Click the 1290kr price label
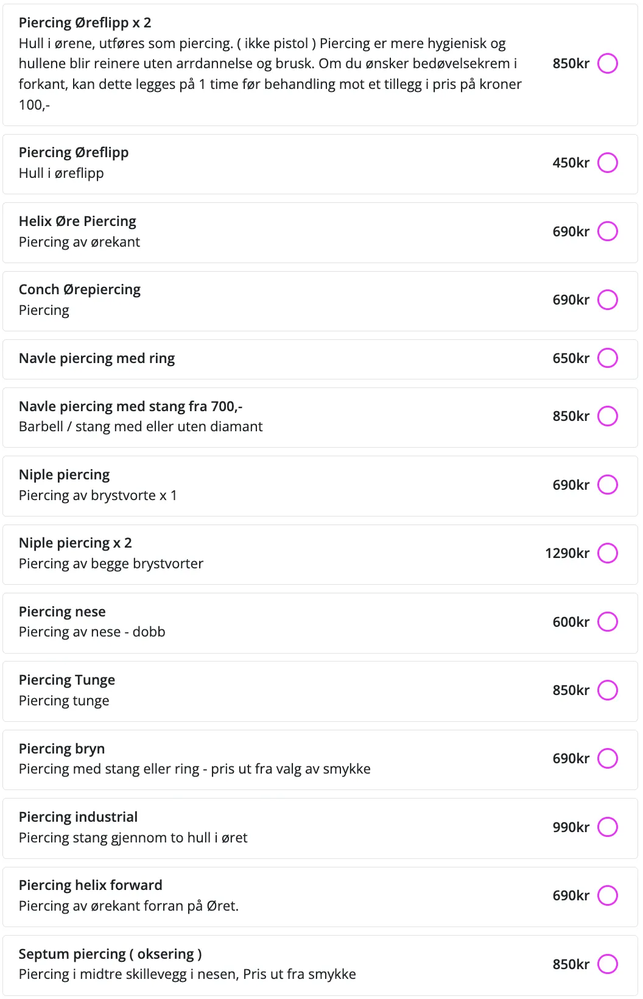 [x=567, y=553]
